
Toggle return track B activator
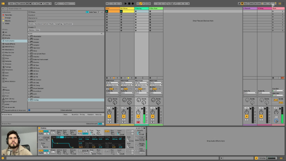point(261,116)
